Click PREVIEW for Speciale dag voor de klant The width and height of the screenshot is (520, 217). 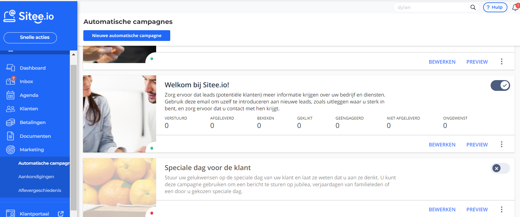(477, 210)
